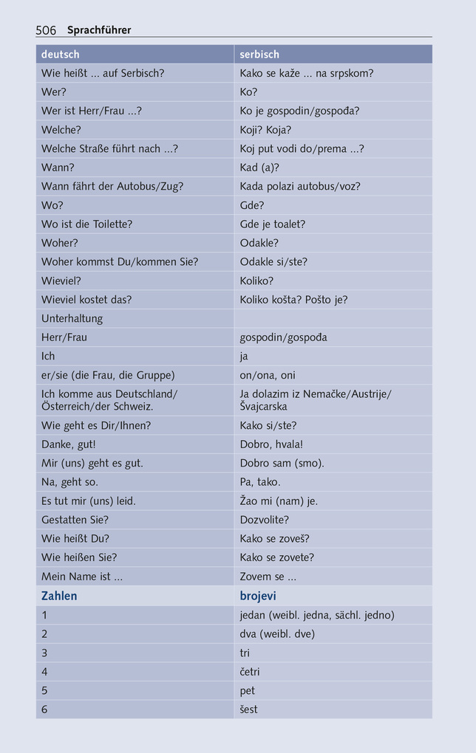Select the Sprachführer page header
Image resolution: width=476 pixels, height=753 pixels.
[x=99, y=30]
